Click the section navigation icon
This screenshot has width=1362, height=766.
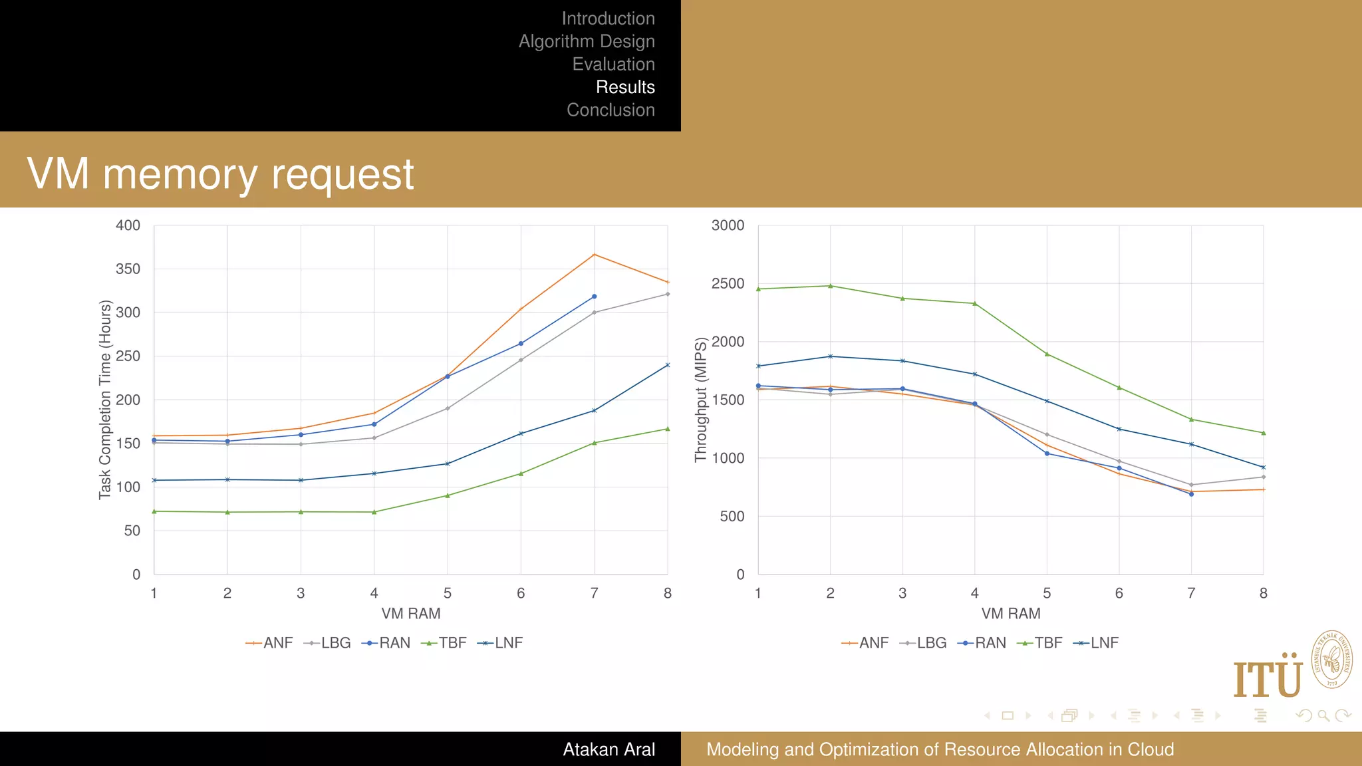pos(1197,716)
